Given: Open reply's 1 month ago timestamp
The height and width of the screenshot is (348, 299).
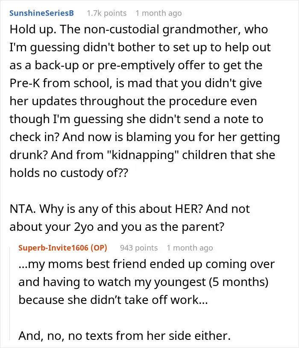Looking at the screenshot, I should tap(190, 248).
